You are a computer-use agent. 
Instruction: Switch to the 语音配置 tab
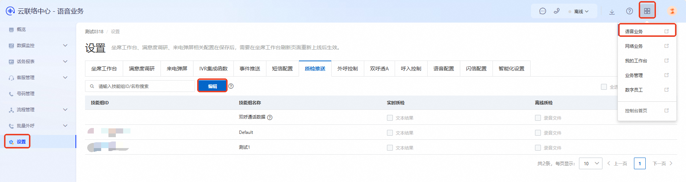pyautogui.click(x=444, y=69)
